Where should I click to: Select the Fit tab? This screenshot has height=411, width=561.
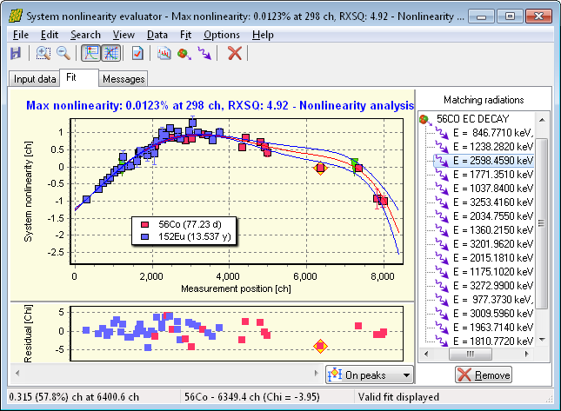[x=78, y=77]
